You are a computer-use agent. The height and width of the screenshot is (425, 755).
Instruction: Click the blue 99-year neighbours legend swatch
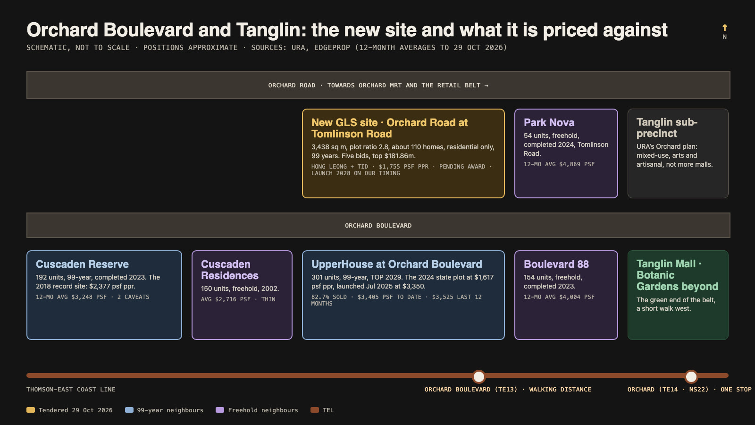129,410
